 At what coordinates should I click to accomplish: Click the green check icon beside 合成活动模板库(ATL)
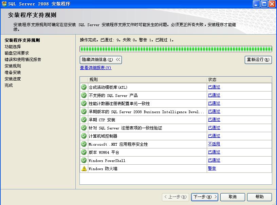pos(84,87)
